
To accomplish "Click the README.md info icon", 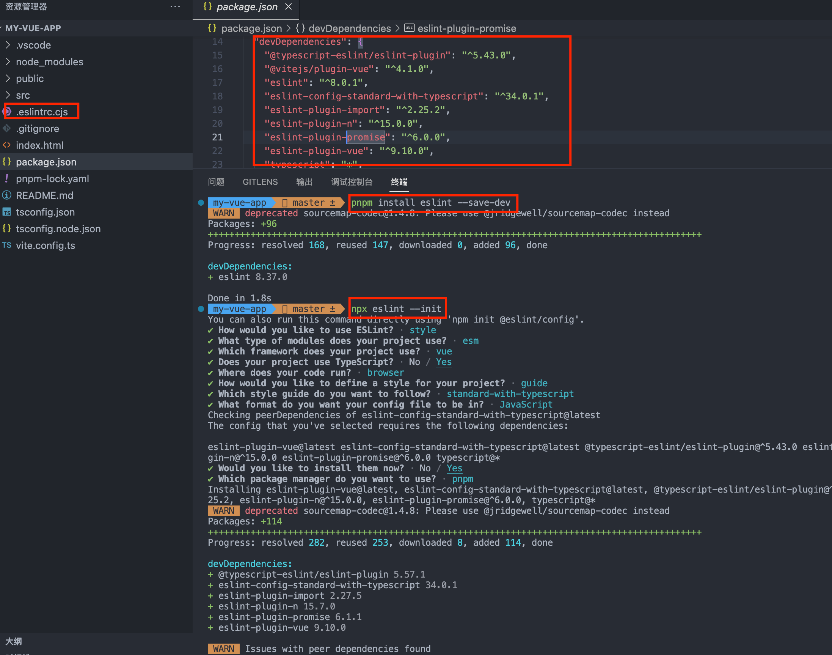I will pos(7,195).
